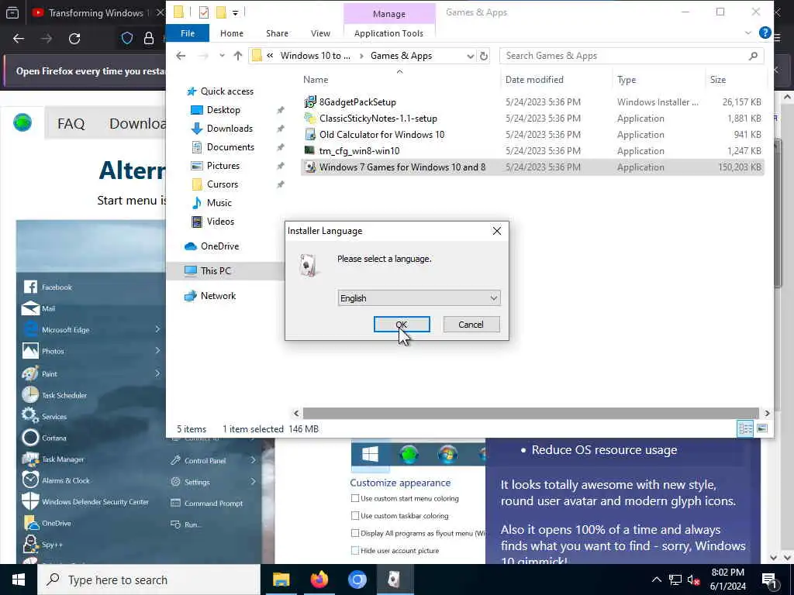This screenshot has height=595, width=794.
Task: Open FAQ on the web page
Action: 71,123
